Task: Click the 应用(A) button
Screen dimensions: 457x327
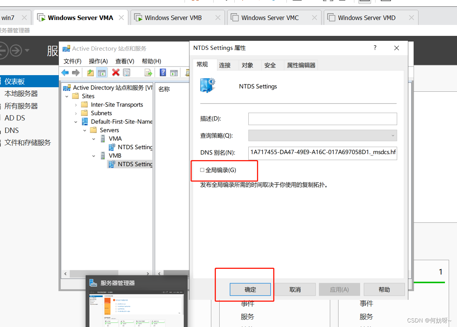Action: (x=339, y=290)
